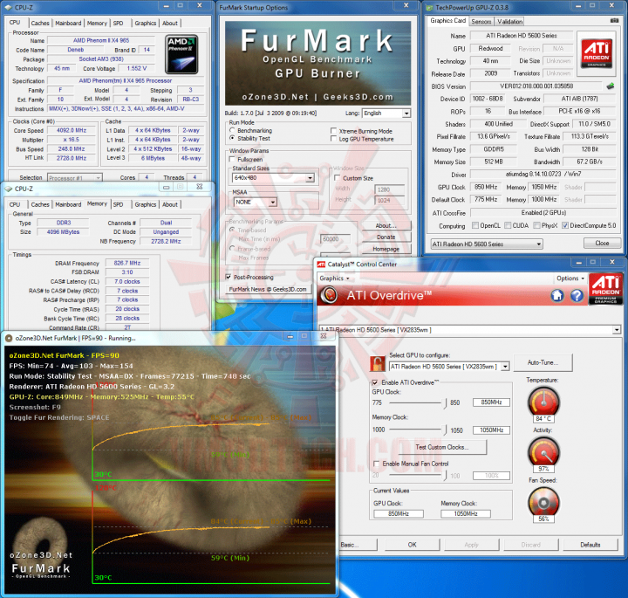Toggle Enable ATI Overdrive checkbox

(x=375, y=382)
